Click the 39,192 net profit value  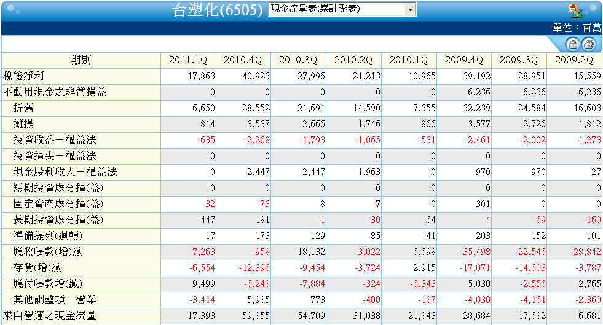tap(477, 76)
